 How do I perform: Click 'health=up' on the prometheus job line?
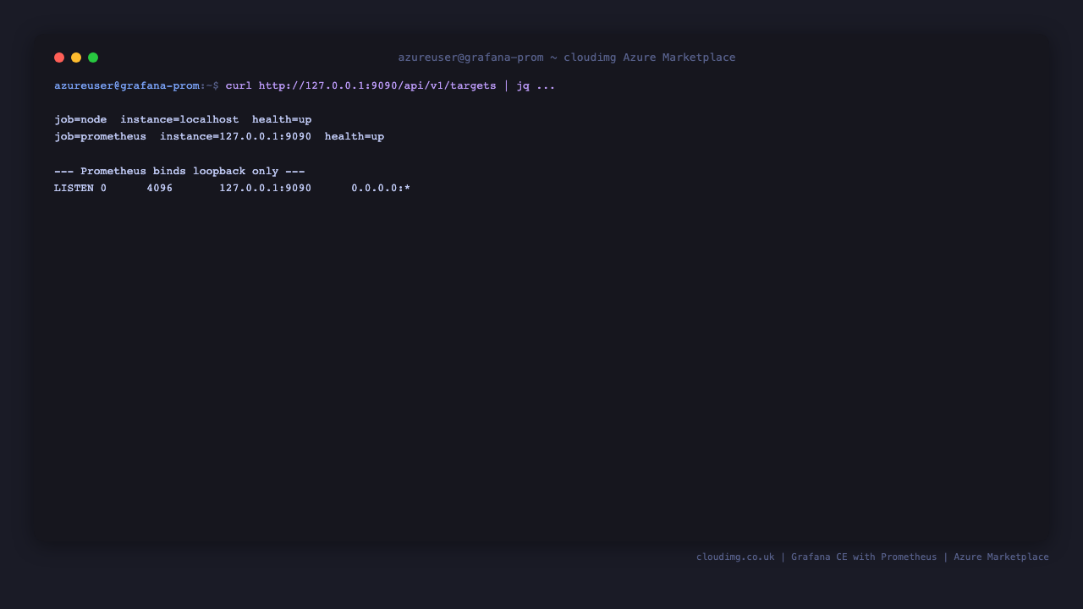pos(355,136)
